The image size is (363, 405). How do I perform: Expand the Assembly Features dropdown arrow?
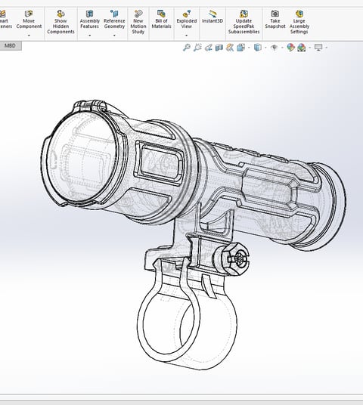point(90,36)
